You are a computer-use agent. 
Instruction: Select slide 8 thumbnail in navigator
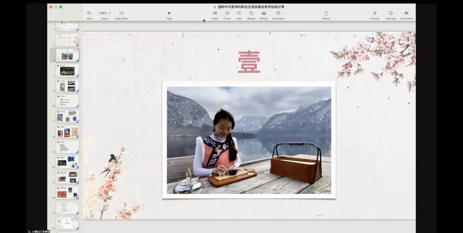[x=67, y=132]
